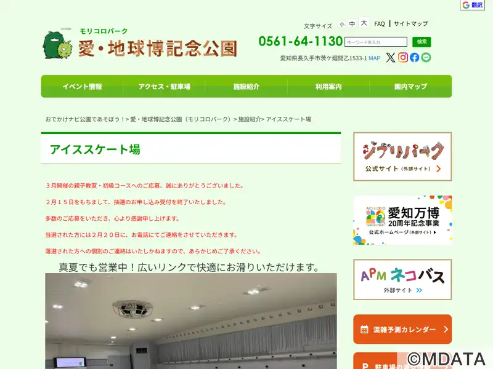Screen dimensions: 493x369
Task: Open the 愛知万博20周年記念事業 banner
Action: coord(402,220)
